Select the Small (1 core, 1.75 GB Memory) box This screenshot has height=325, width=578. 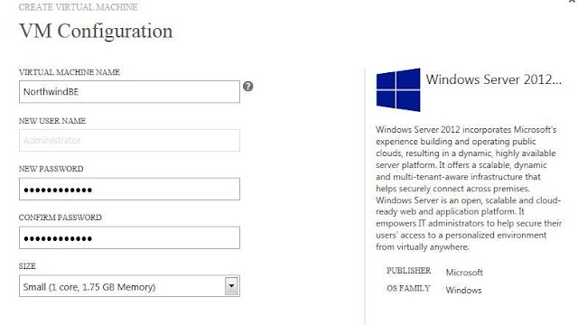pos(129,286)
